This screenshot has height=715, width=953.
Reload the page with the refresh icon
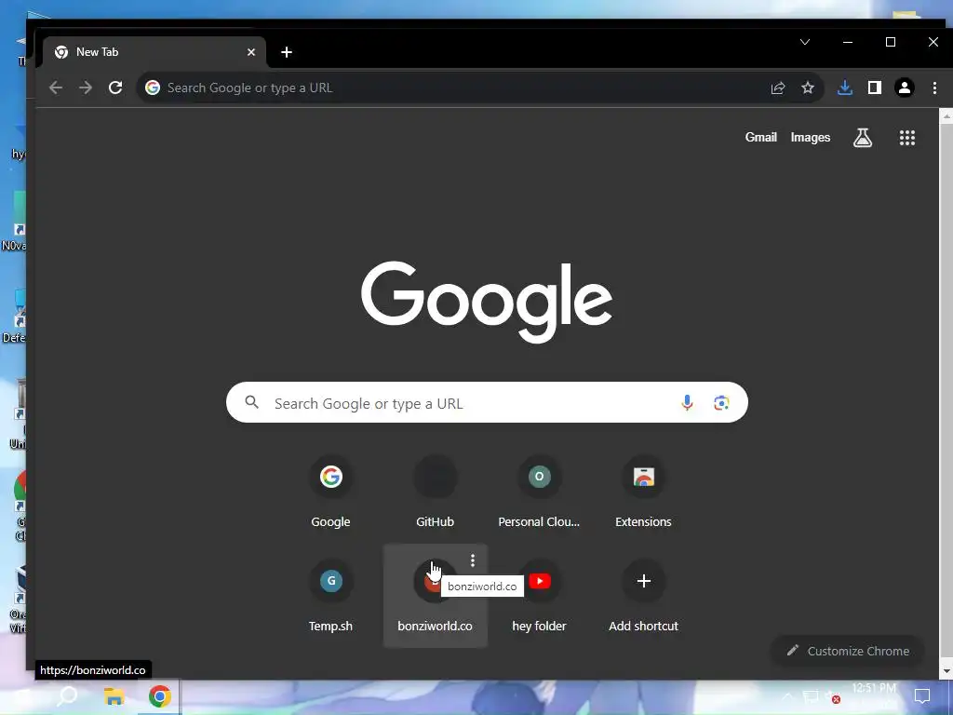pos(115,88)
